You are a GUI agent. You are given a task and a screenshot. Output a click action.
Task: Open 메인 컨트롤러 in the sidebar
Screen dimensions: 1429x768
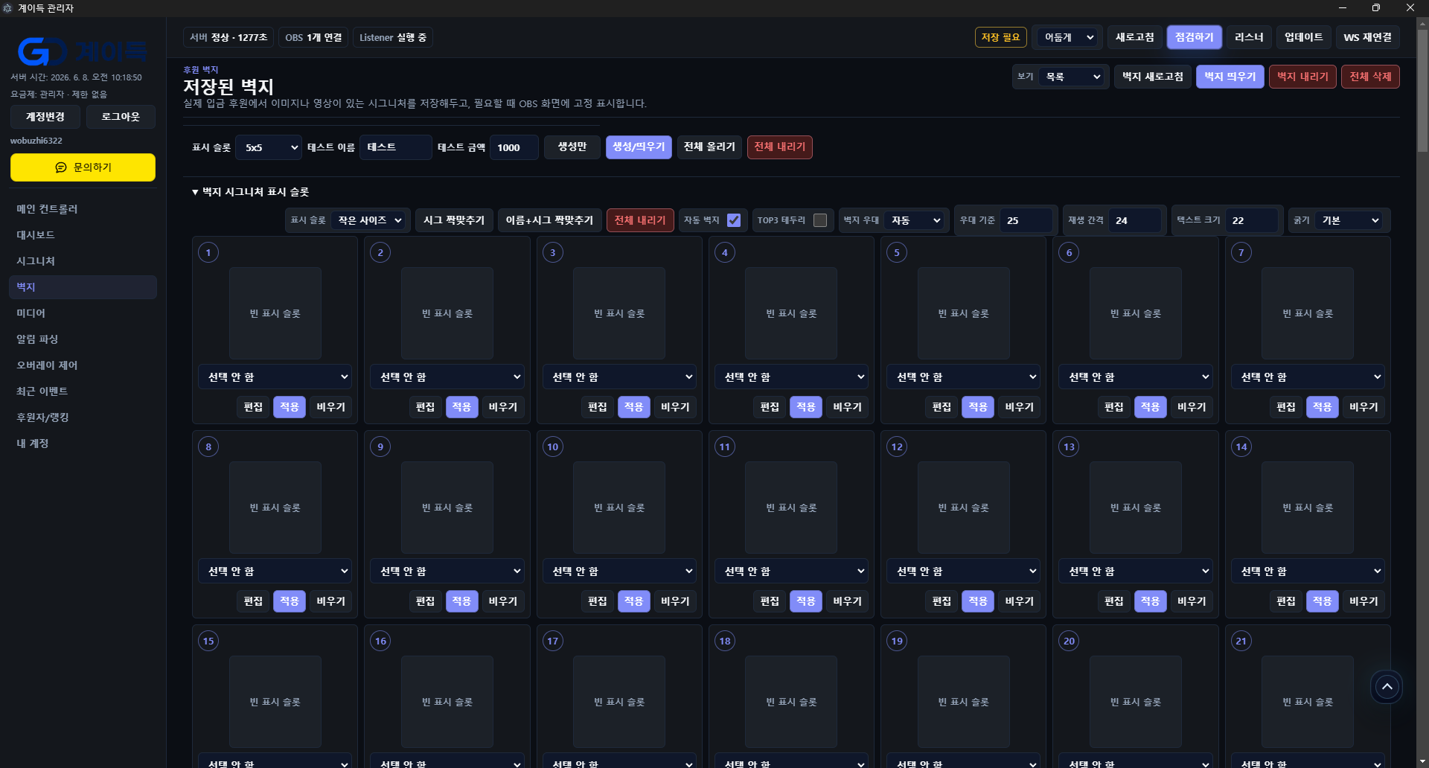pyautogui.click(x=83, y=209)
